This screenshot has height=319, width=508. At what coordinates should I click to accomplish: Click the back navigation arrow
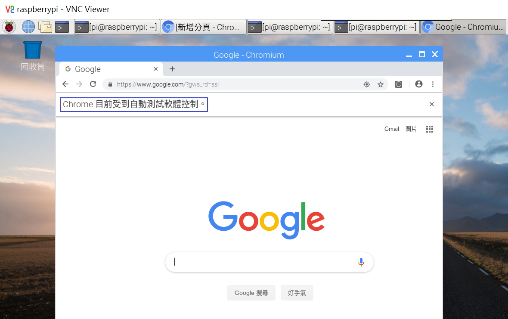[65, 84]
